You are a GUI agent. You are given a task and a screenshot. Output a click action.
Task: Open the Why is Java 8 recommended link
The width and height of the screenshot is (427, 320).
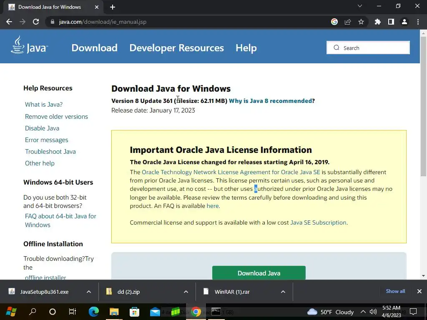[x=270, y=101]
